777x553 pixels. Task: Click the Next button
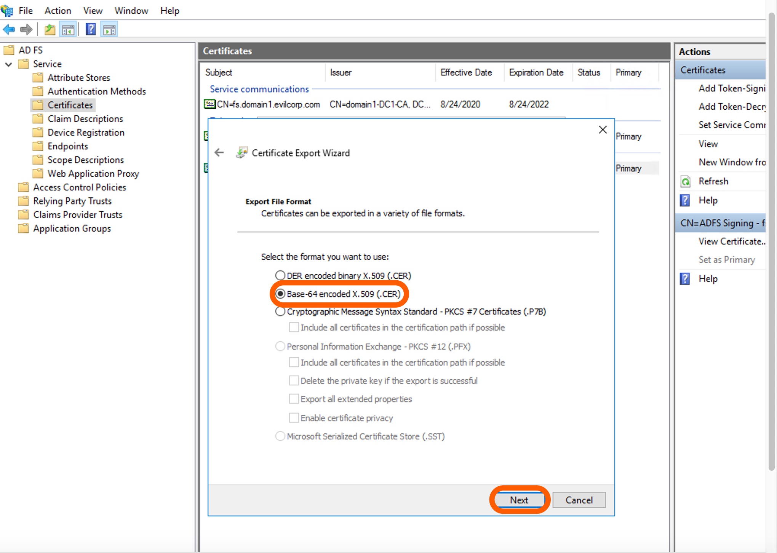pos(519,500)
